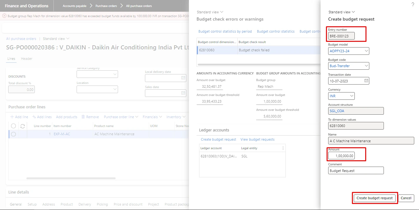Expand Location dropdown

(115, 89)
